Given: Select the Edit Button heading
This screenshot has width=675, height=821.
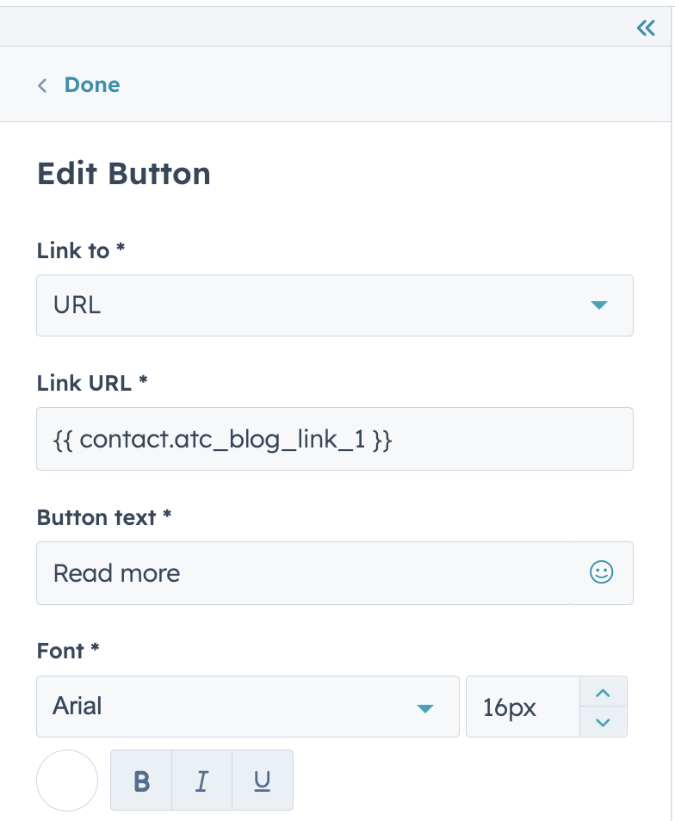Looking at the screenshot, I should [122, 173].
